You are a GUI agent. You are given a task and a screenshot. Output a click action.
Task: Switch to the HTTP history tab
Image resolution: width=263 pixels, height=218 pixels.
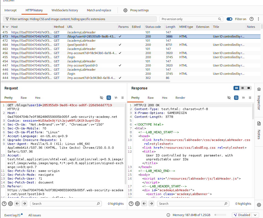pos(34,10)
